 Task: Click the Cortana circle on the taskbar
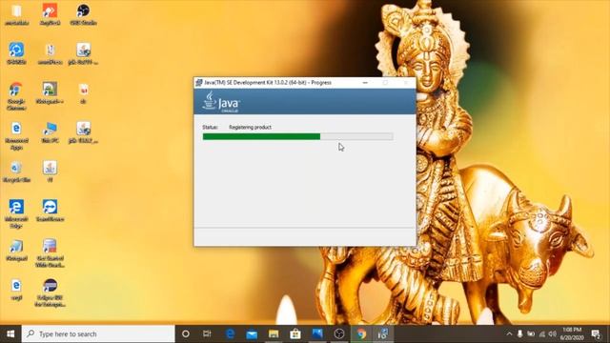click(186, 333)
